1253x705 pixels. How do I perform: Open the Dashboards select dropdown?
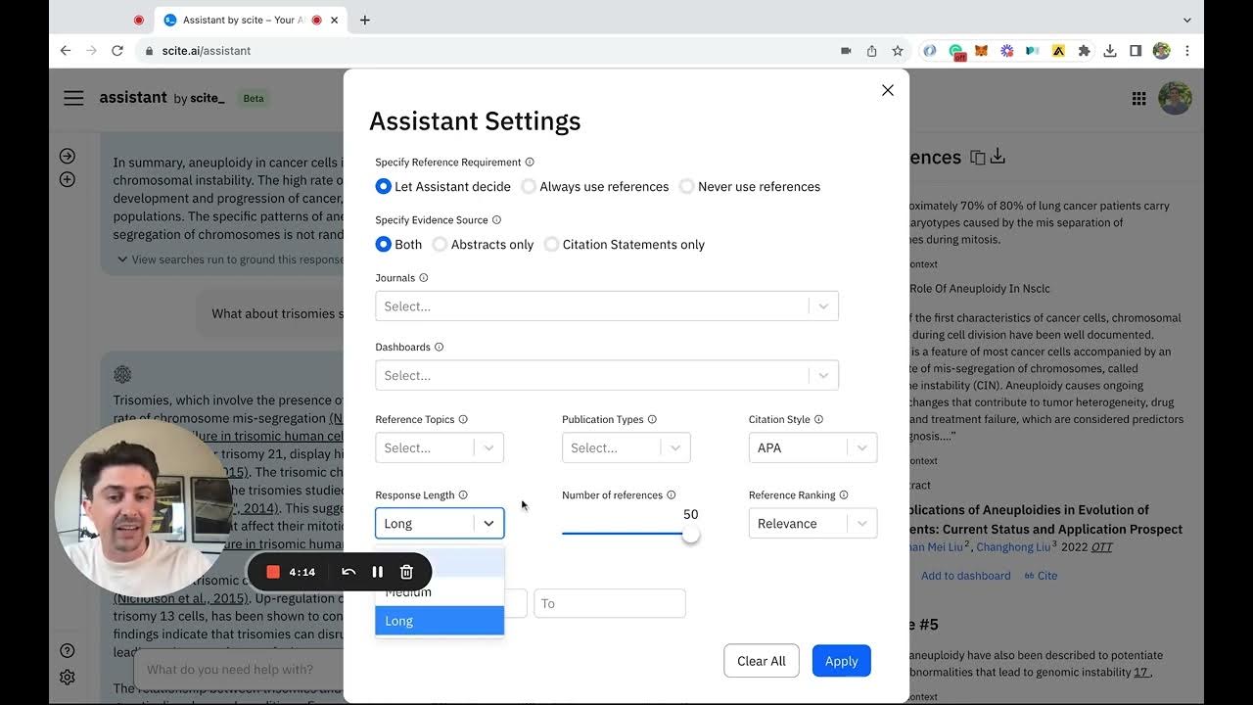[x=607, y=375]
